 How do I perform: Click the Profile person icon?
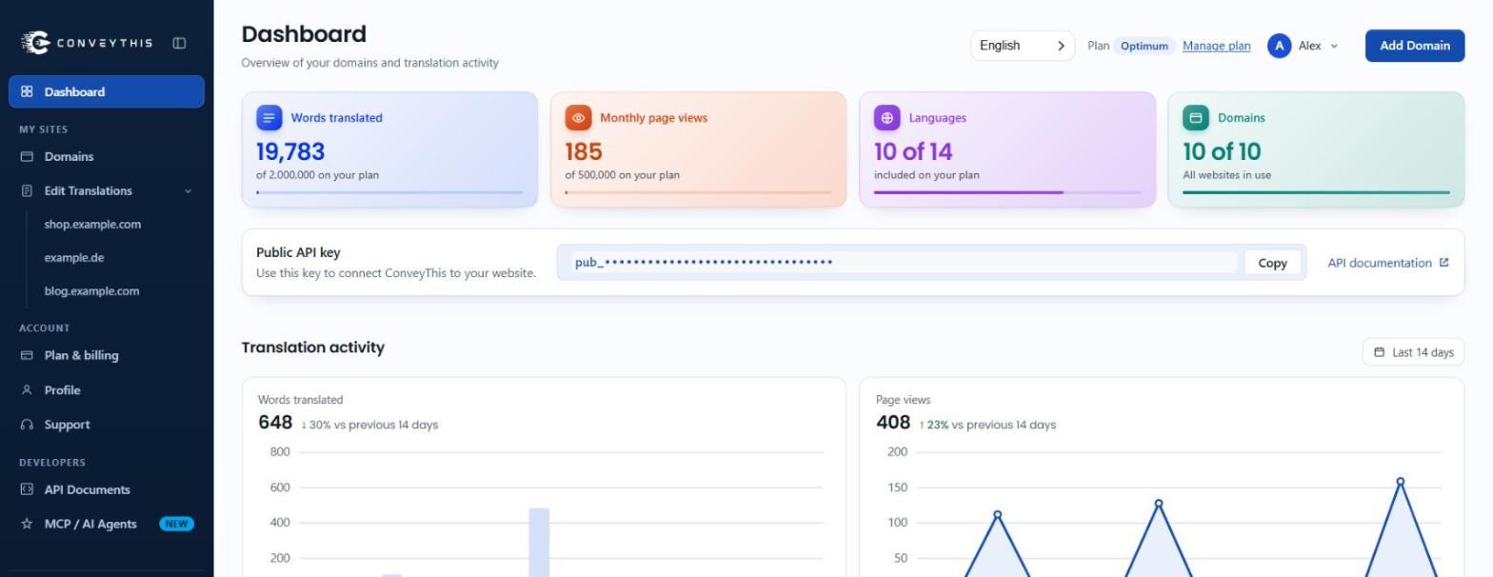coord(27,390)
